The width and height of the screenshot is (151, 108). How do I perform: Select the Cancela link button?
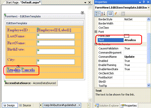tap(28, 70)
